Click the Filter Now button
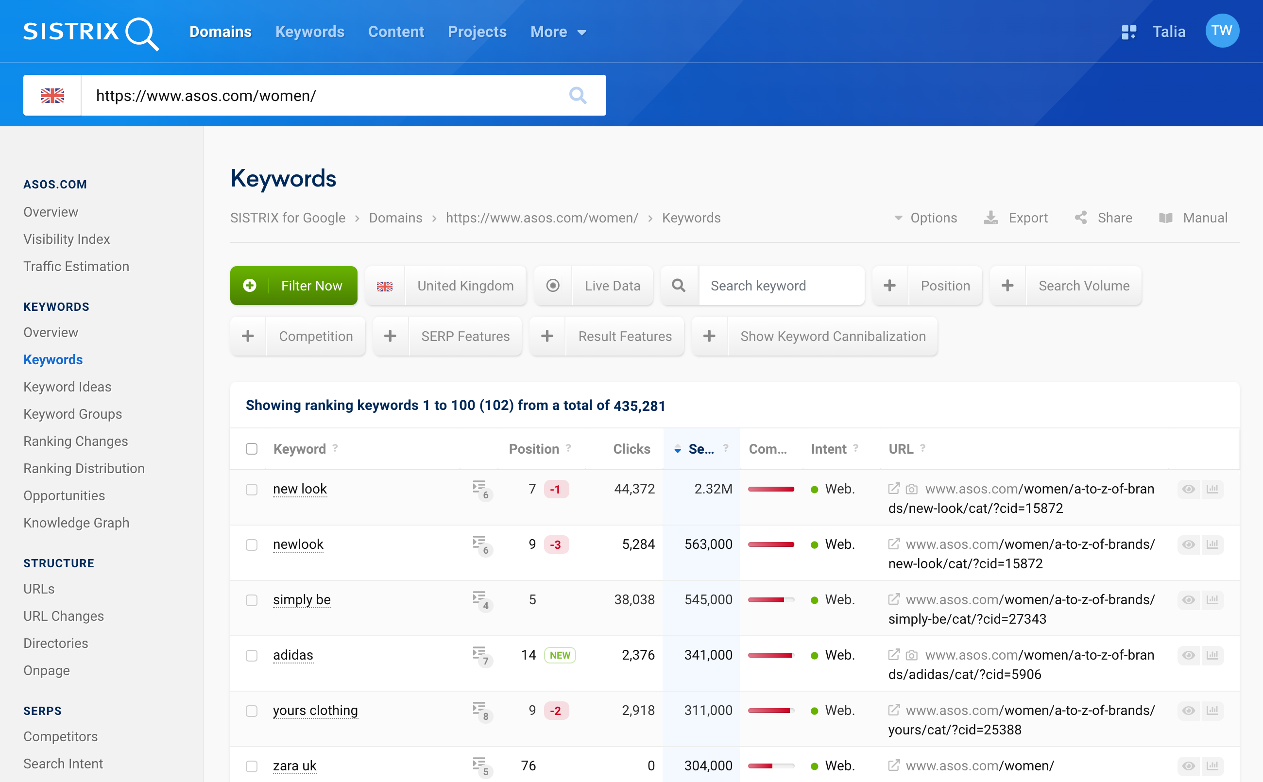The width and height of the screenshot is (1263, 782). 294,286
